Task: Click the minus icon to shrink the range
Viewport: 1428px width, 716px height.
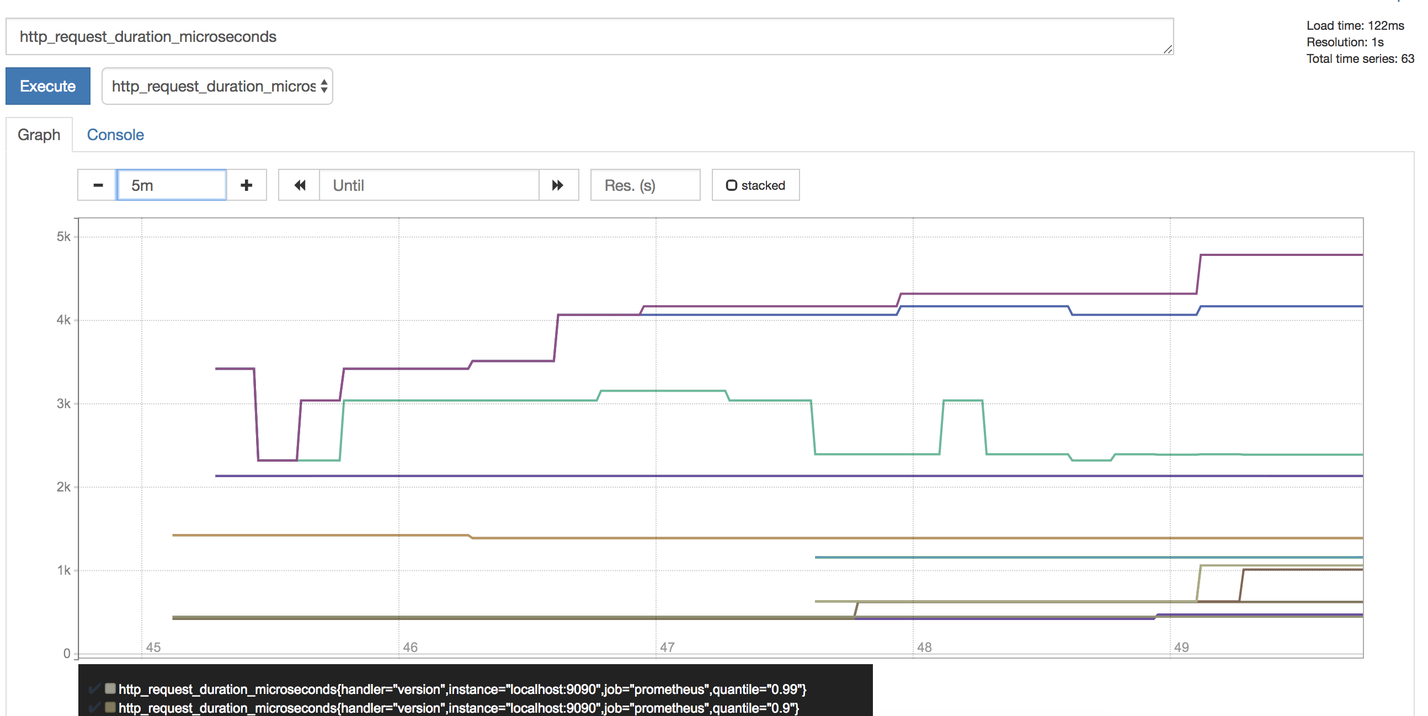Action: coord(98,185)
